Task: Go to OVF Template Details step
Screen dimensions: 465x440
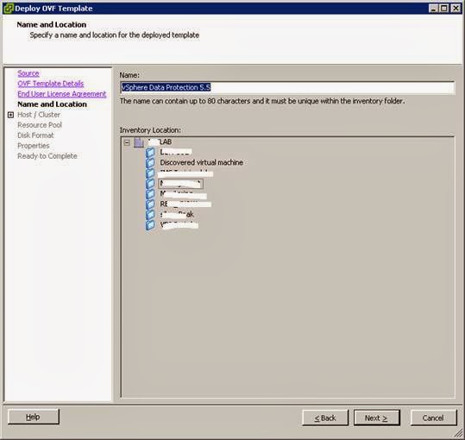Action: pyautogui.click(x=51, y=84)
